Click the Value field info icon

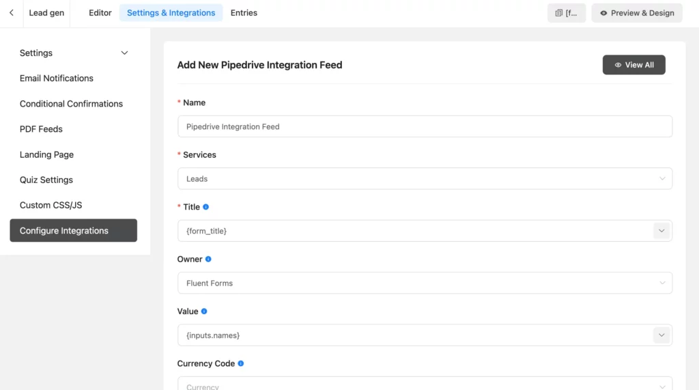click(204, 311)
